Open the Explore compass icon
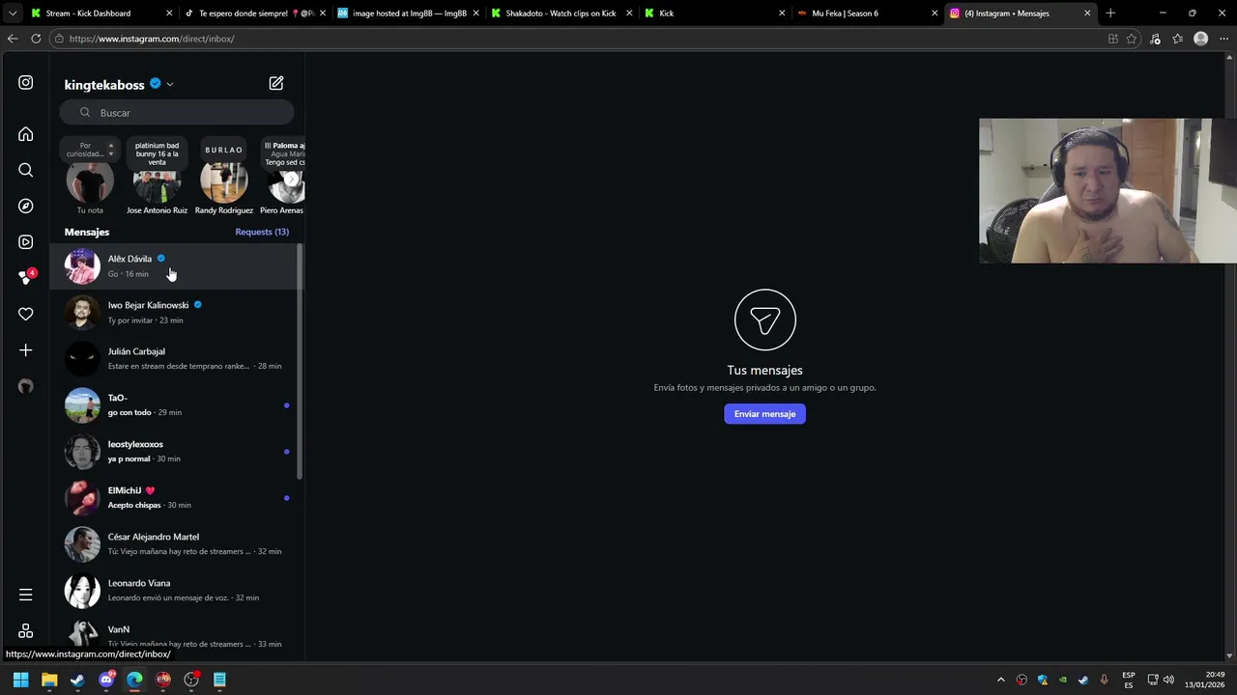This screenshot has width=1237, height=695. tap(26, 206)
